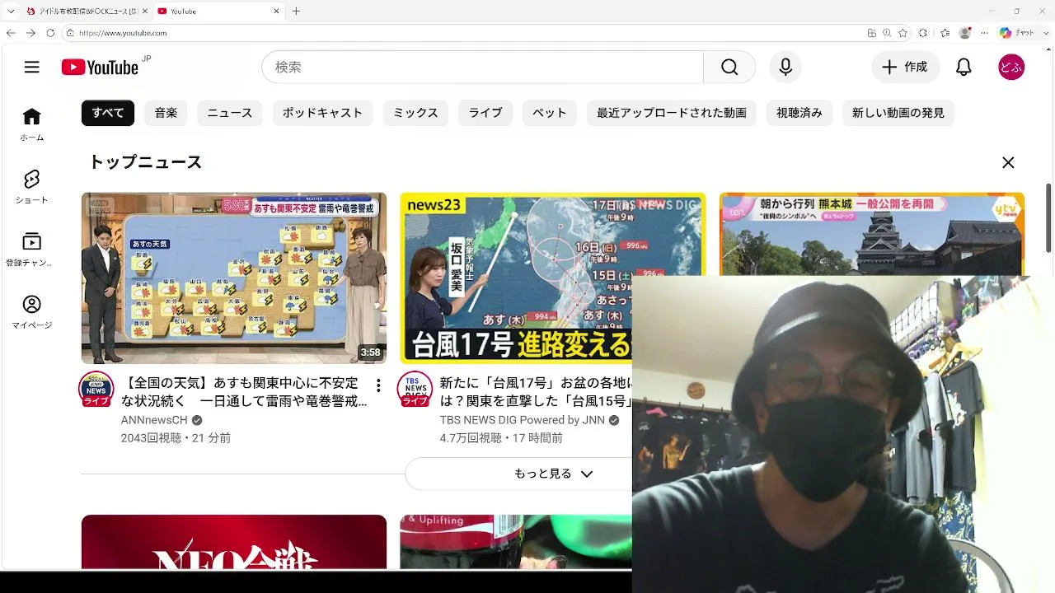Open the 【全国の天気】 video title link

(x=244, y=393)
